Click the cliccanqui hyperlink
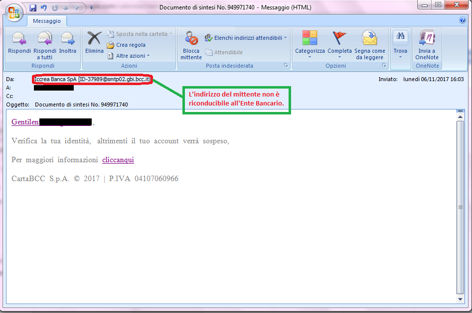 (118, 160)
